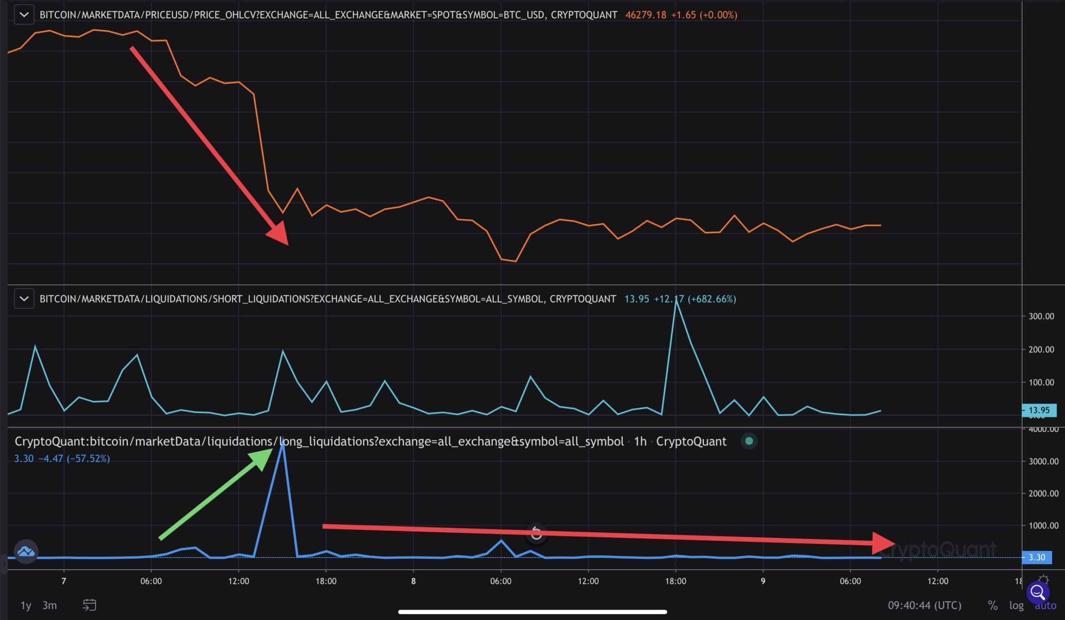This screenshot has height=620, width=1065.
Task: Tap the purple magnifier search bubble
Action: click(1038, 593)
